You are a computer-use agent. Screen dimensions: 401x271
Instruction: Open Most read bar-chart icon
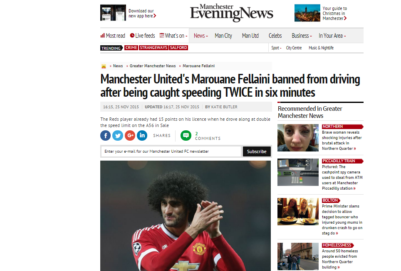(x=103, y=35)
